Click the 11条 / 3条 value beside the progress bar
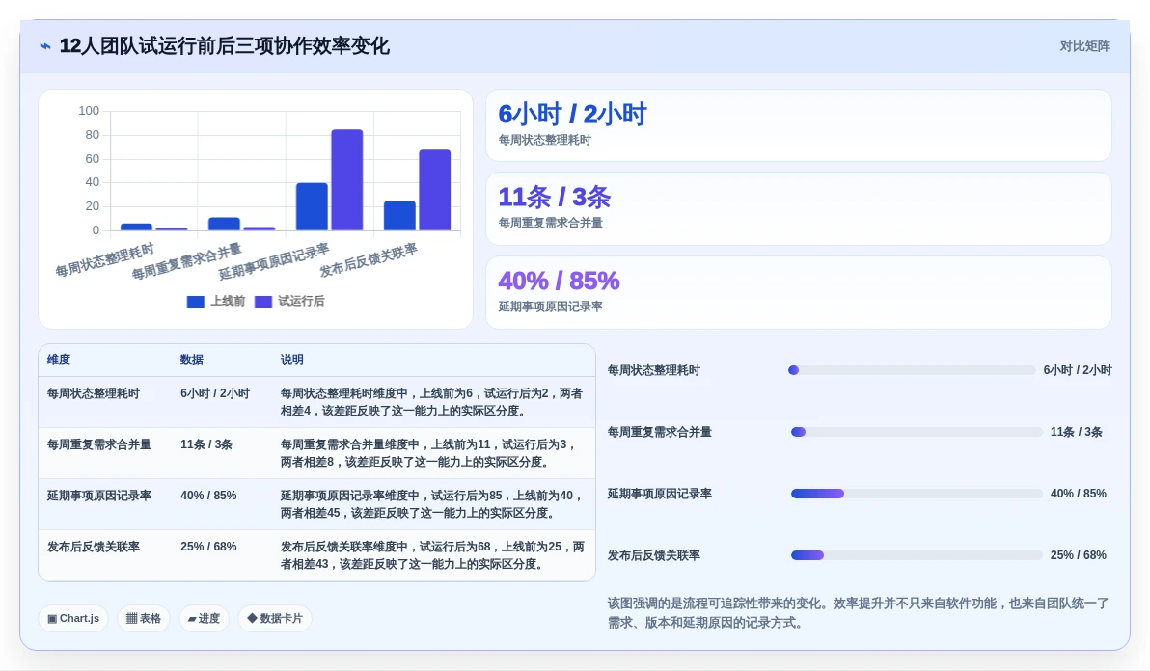 (x=1076, y=432)
